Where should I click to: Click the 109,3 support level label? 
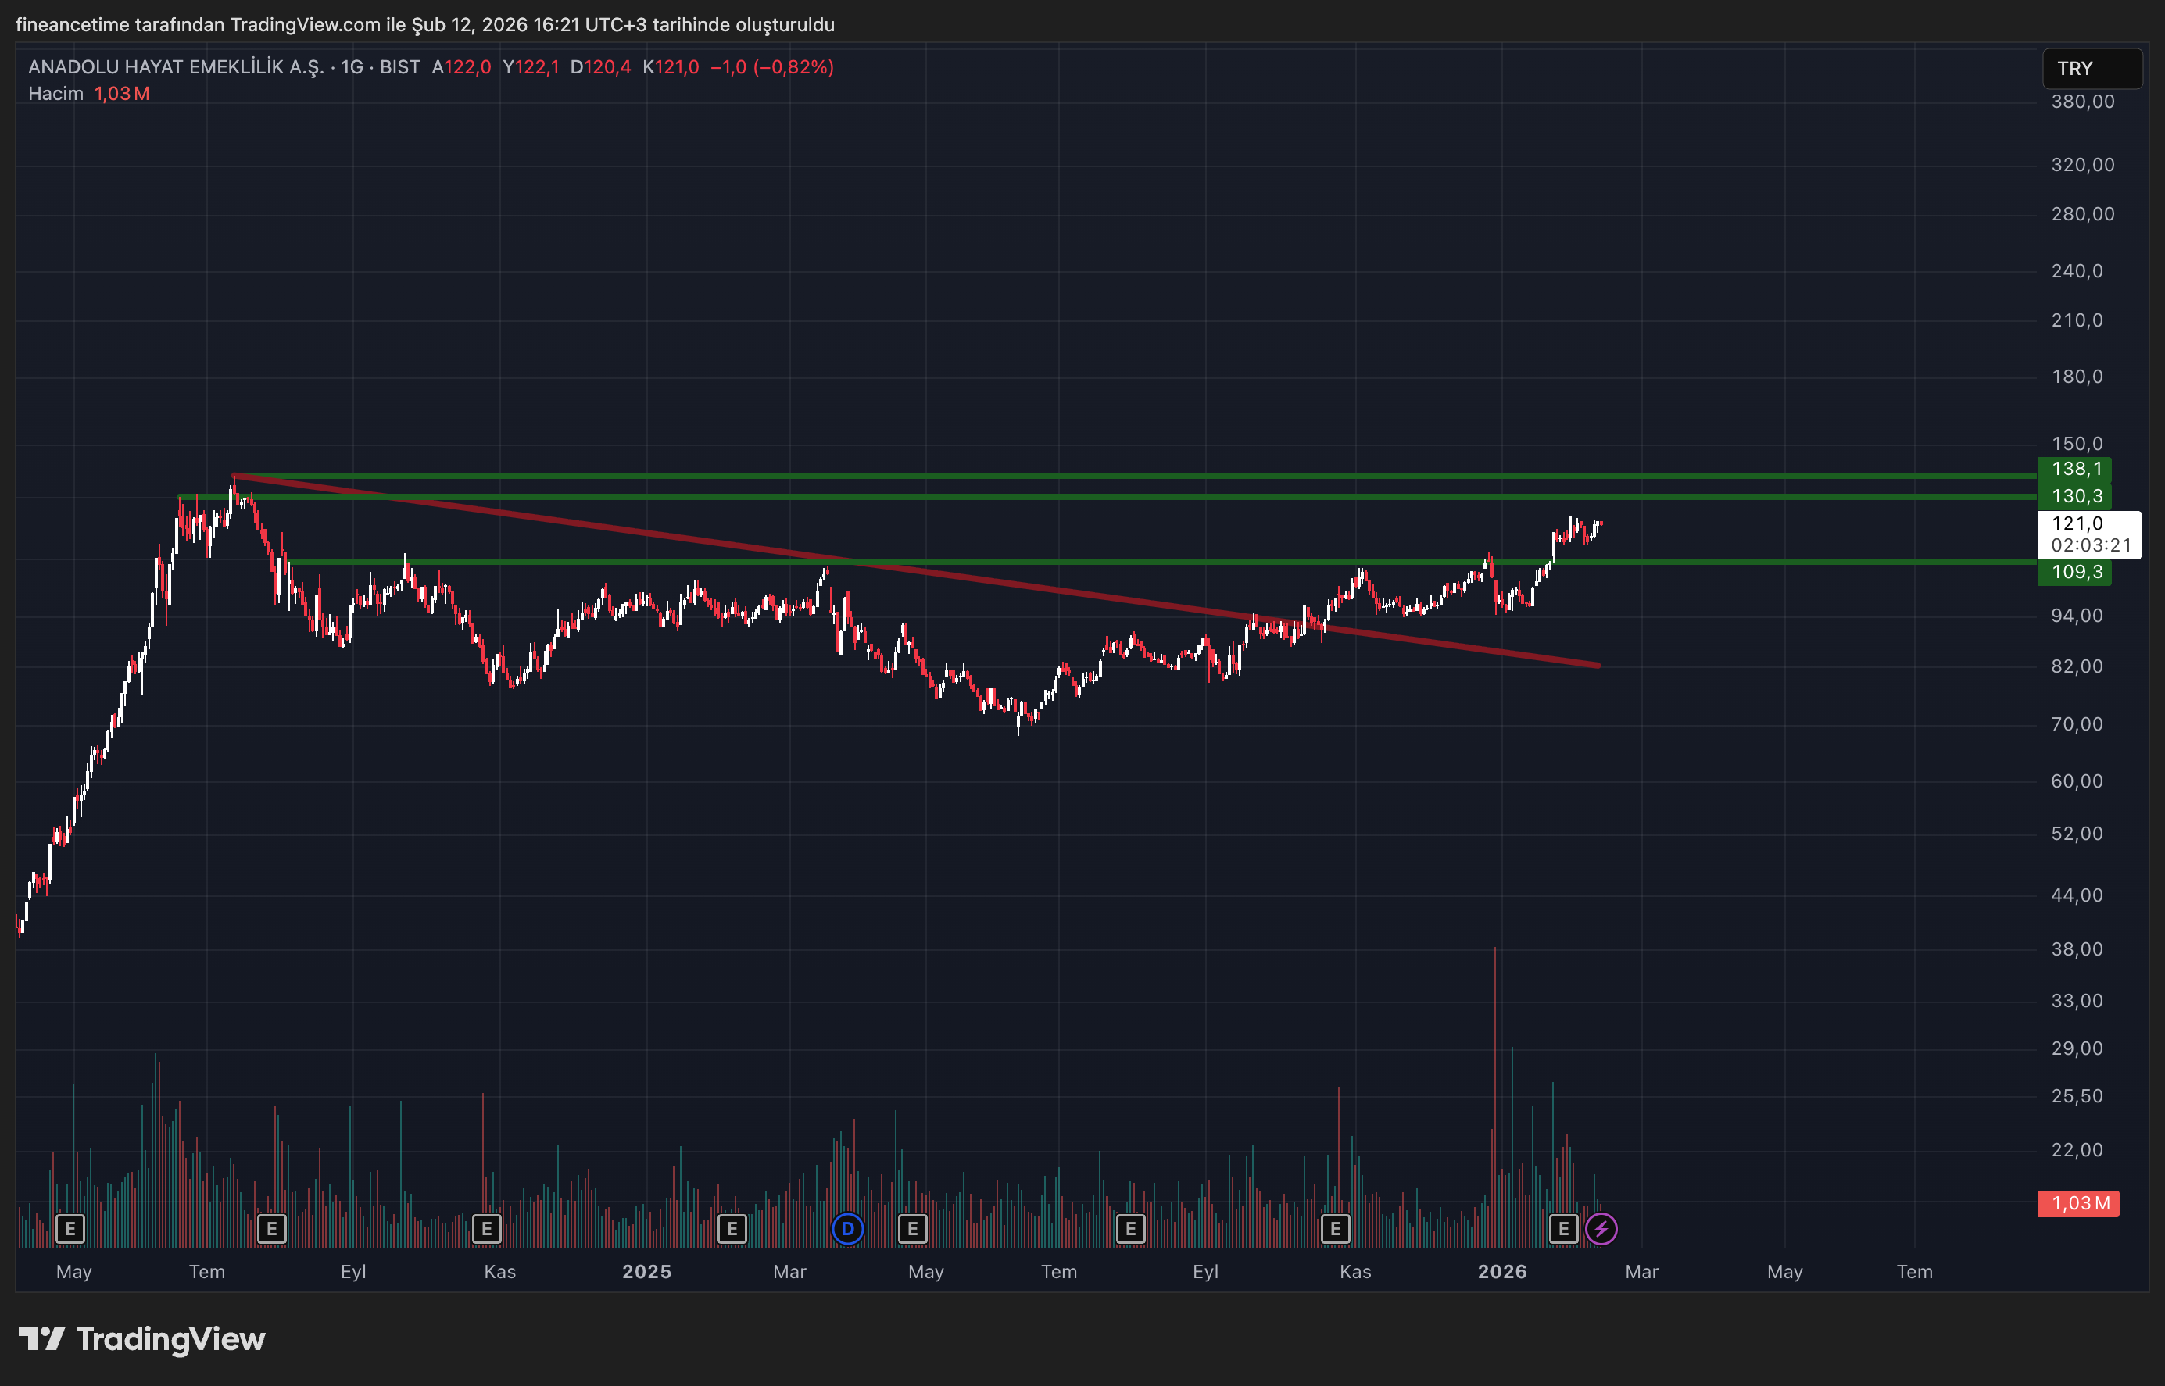[2075, 573]
